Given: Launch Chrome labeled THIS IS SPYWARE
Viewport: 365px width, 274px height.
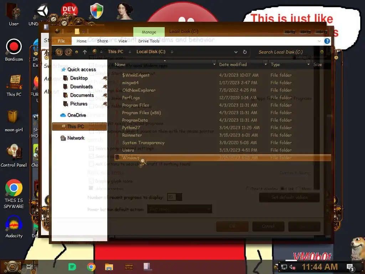Looking at the screenshot, I should pos(14,194).
